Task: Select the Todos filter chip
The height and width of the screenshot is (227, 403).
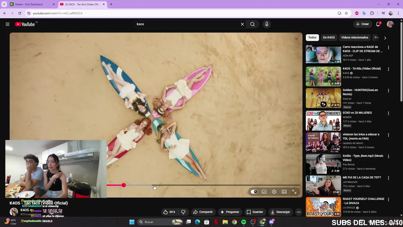Action: [x=312, y=38]
